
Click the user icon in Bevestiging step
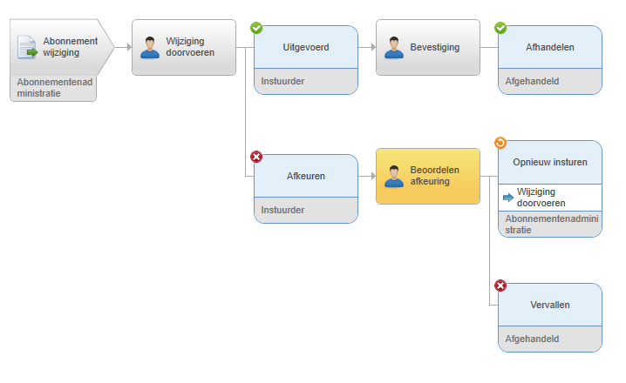pyautogui.click(x=393, y=48)
